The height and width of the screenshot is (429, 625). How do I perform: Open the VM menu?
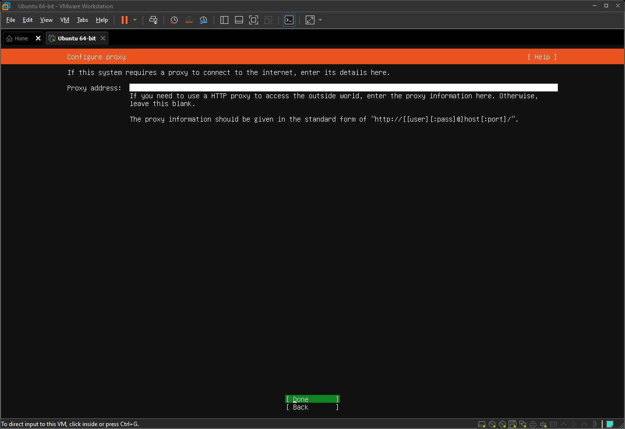click(65, 20)
